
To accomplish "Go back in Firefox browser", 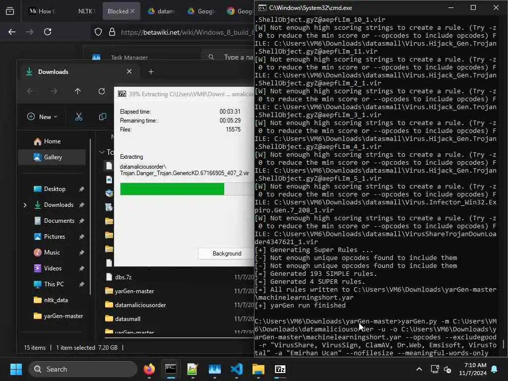I will (x=12, y=32).
